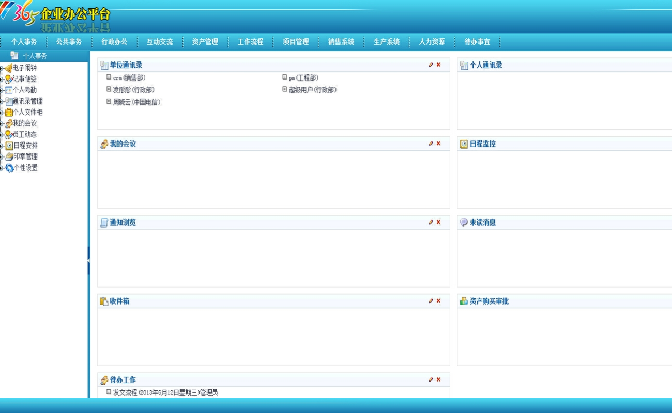Expand the 我的会议 tree node in sidebar
Viewport: 672px width, 413px height.
coord(2,123)
